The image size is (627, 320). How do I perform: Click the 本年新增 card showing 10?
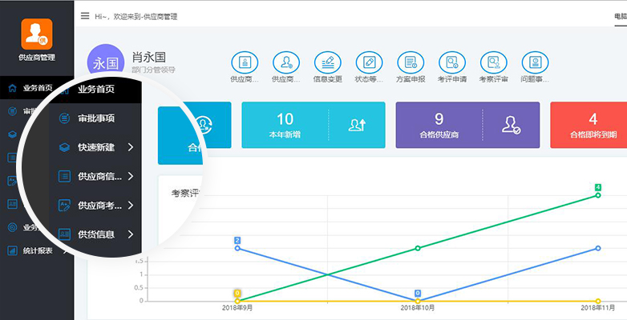pyautogui.click(x=313, y=125)
